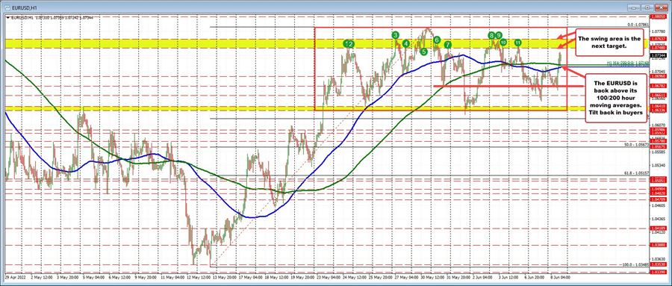Click the Fibonacci label 50.0 - 1.05673
This screenshot has height=286, width=672.
636,145
